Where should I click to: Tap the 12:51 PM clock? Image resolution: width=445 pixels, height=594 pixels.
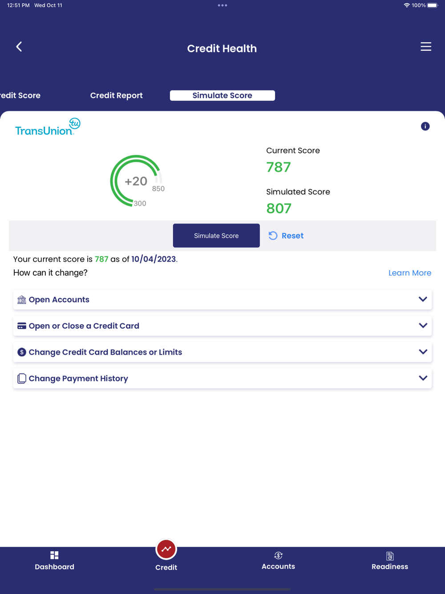click(18, 5)
